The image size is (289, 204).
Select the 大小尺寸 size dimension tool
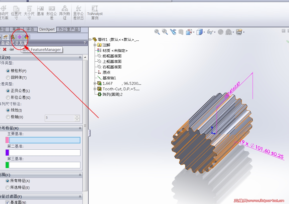coord(29,12)
